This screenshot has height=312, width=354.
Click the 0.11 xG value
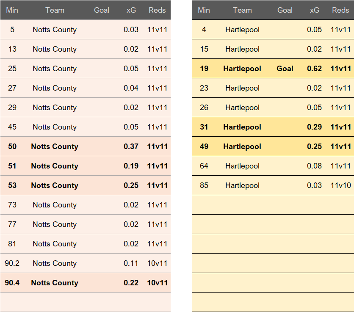pyautogui.click(x=131, y=263)
